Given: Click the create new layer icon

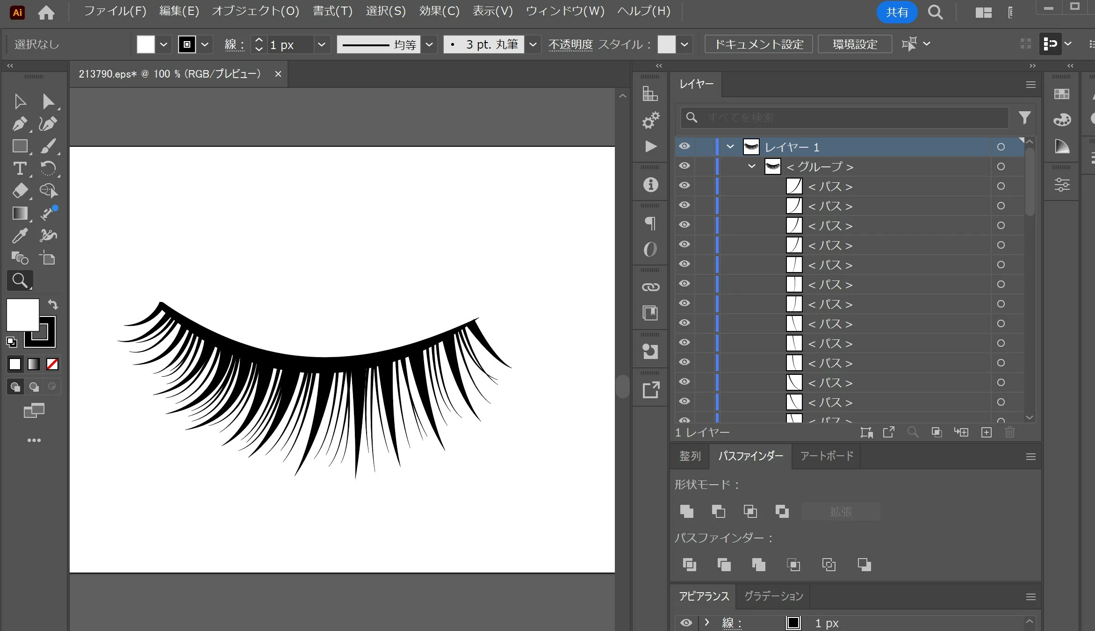Looking at the screenshot, I should [986, 432].
